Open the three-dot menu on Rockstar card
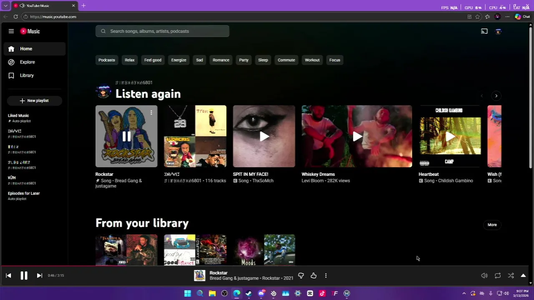Screen dimensions: 534x300 pyautogui.click(x=151, y=112)
